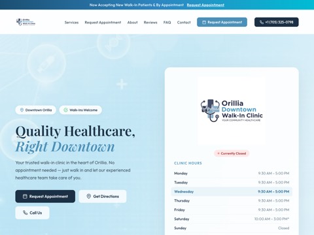
Task: Click the CLINIC HOURS heading
Action: click(x=188, y=163)
